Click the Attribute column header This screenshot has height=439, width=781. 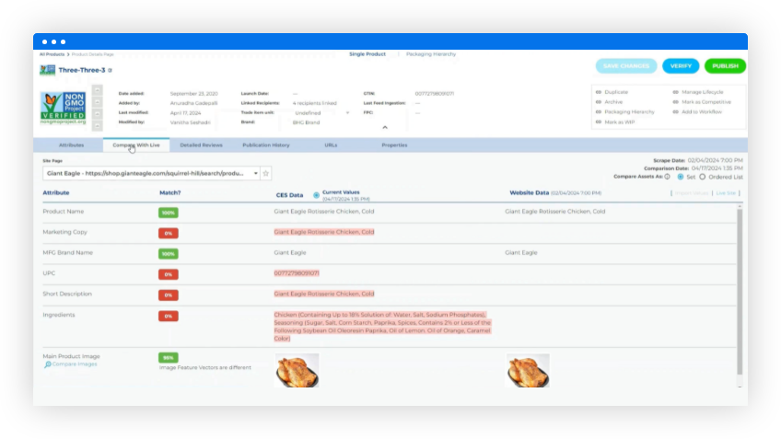(x=56, y=192)
